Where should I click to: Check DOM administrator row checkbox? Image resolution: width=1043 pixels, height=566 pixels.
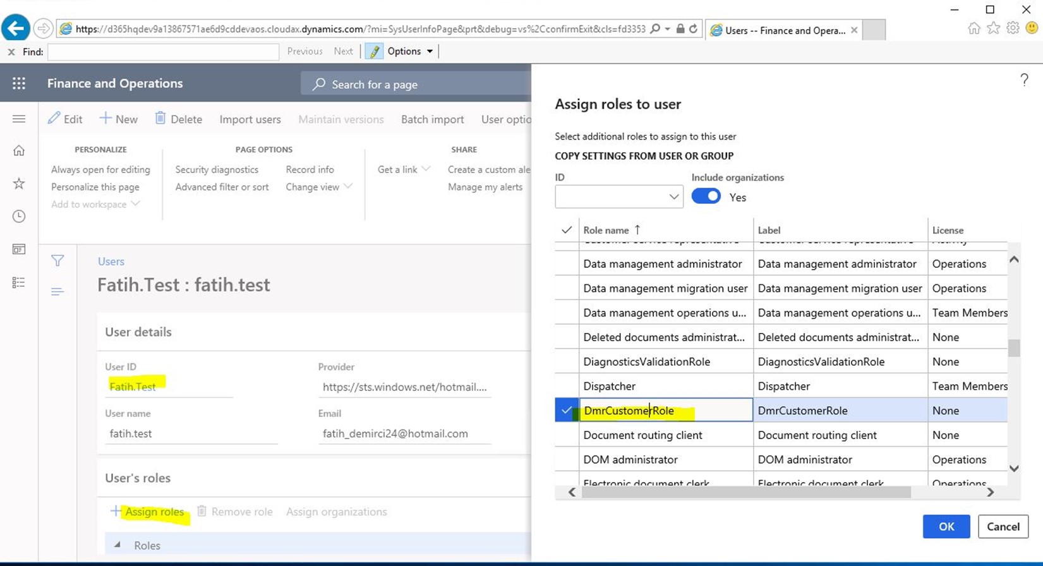567,459
